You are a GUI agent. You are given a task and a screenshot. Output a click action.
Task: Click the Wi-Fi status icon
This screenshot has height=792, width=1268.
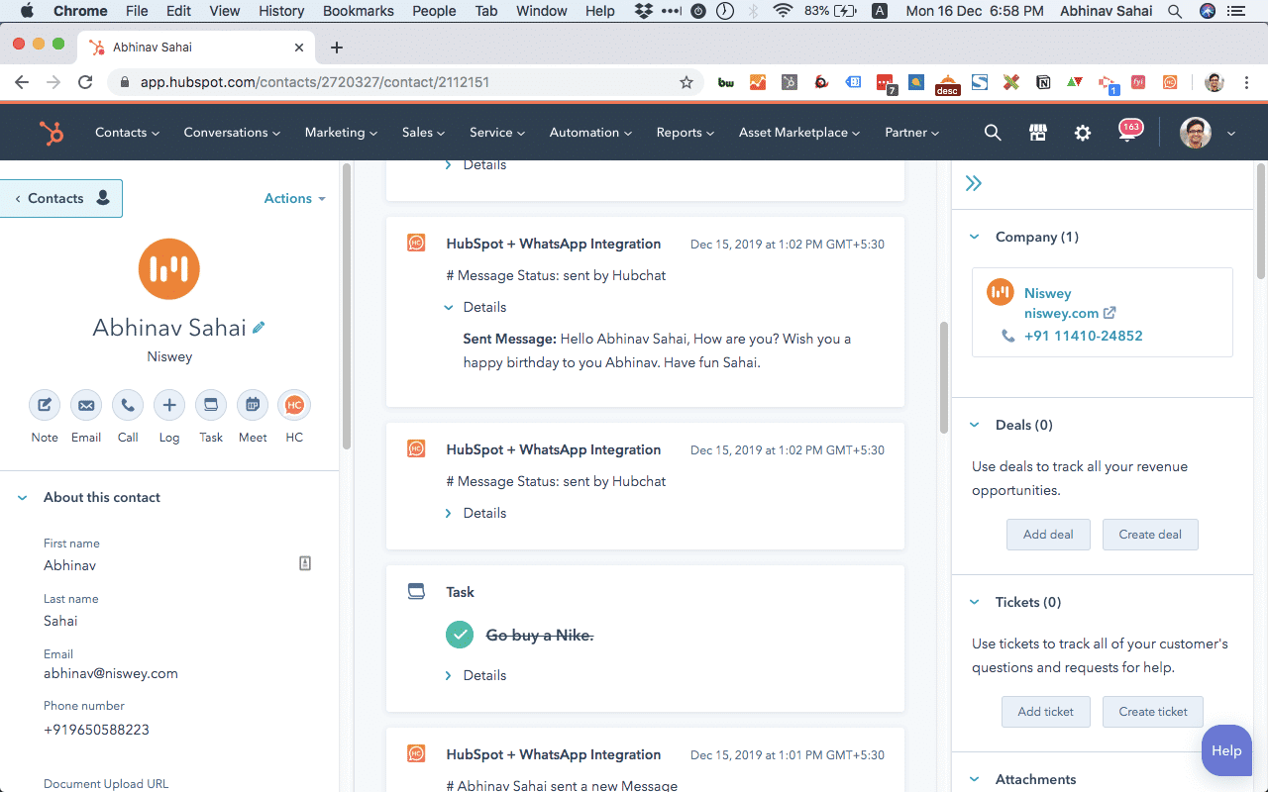(784, 11)
